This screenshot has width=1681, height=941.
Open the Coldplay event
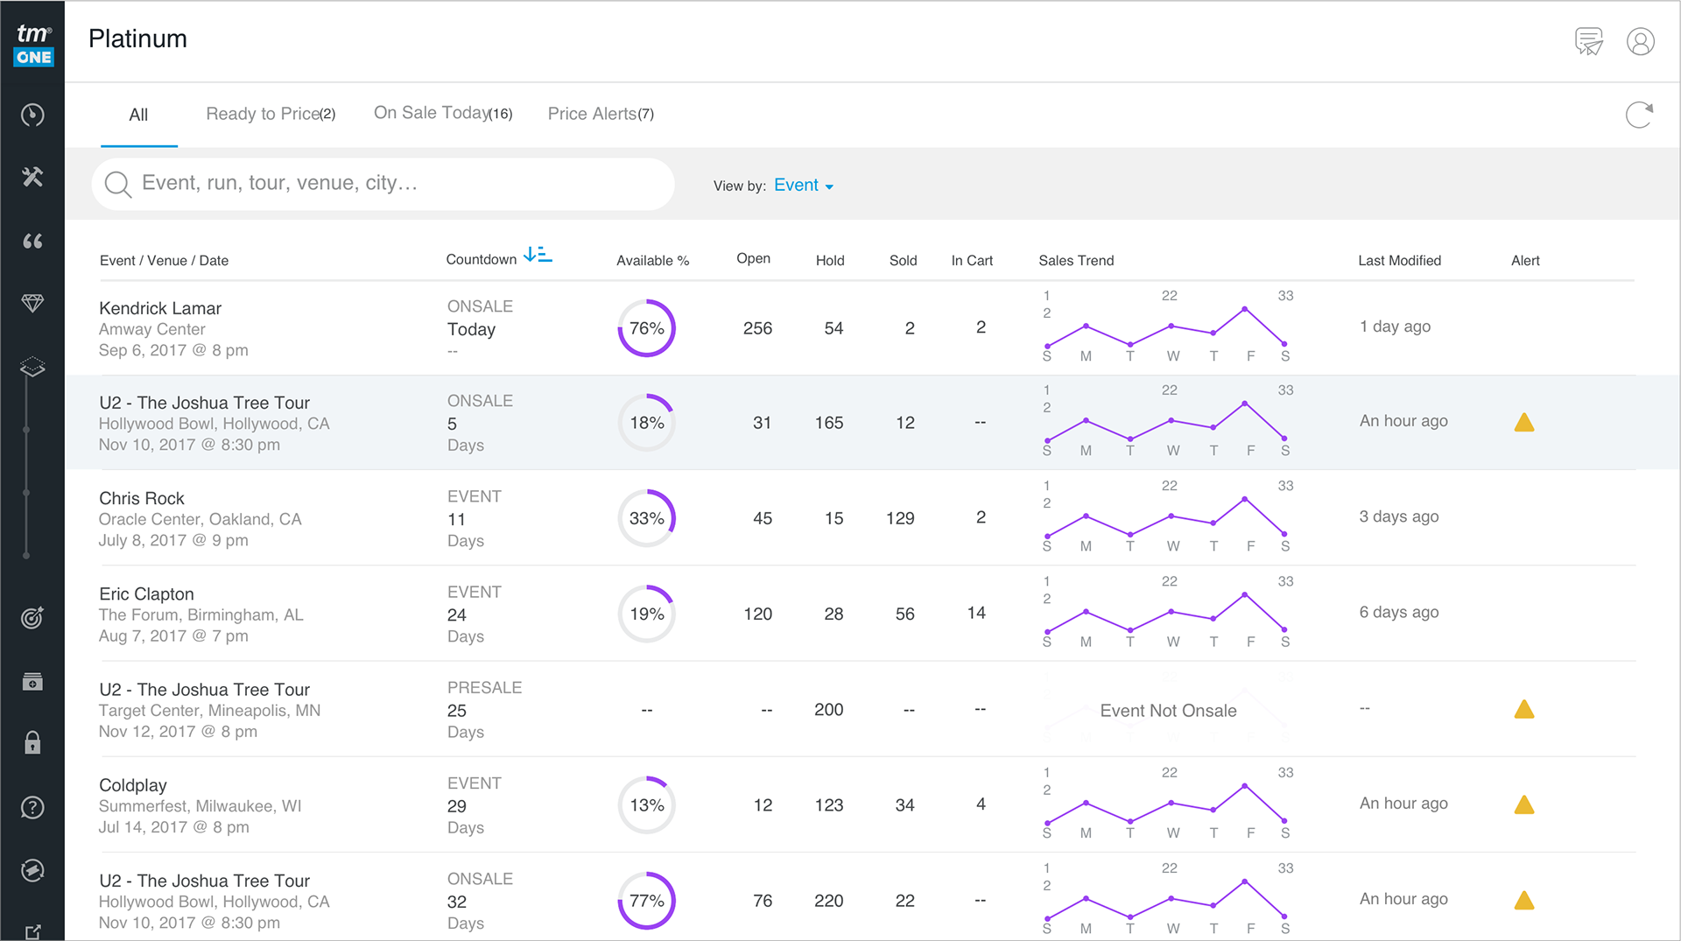point(132,785)
